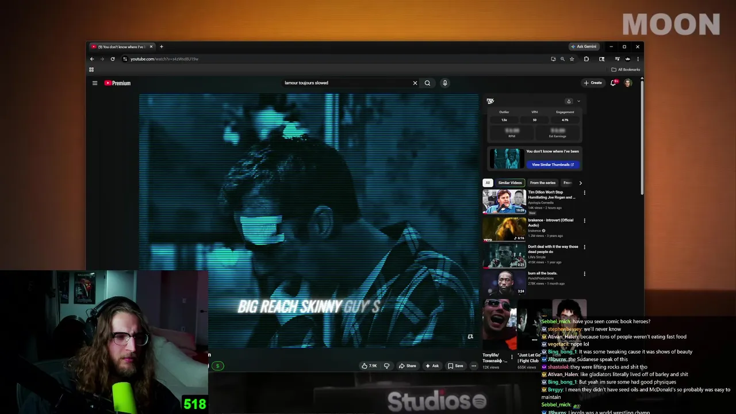Open the browser zoom magnifier icon
This screenshot has height=414, width=736.
click(x=562, y=59)
